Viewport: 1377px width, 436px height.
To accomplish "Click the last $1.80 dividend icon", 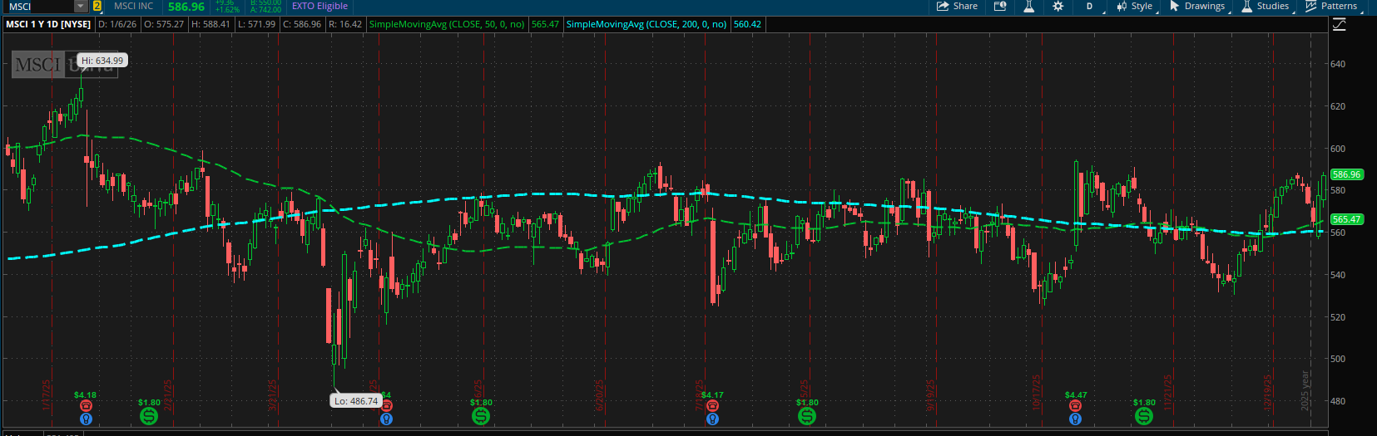I will pos(1144,415).
